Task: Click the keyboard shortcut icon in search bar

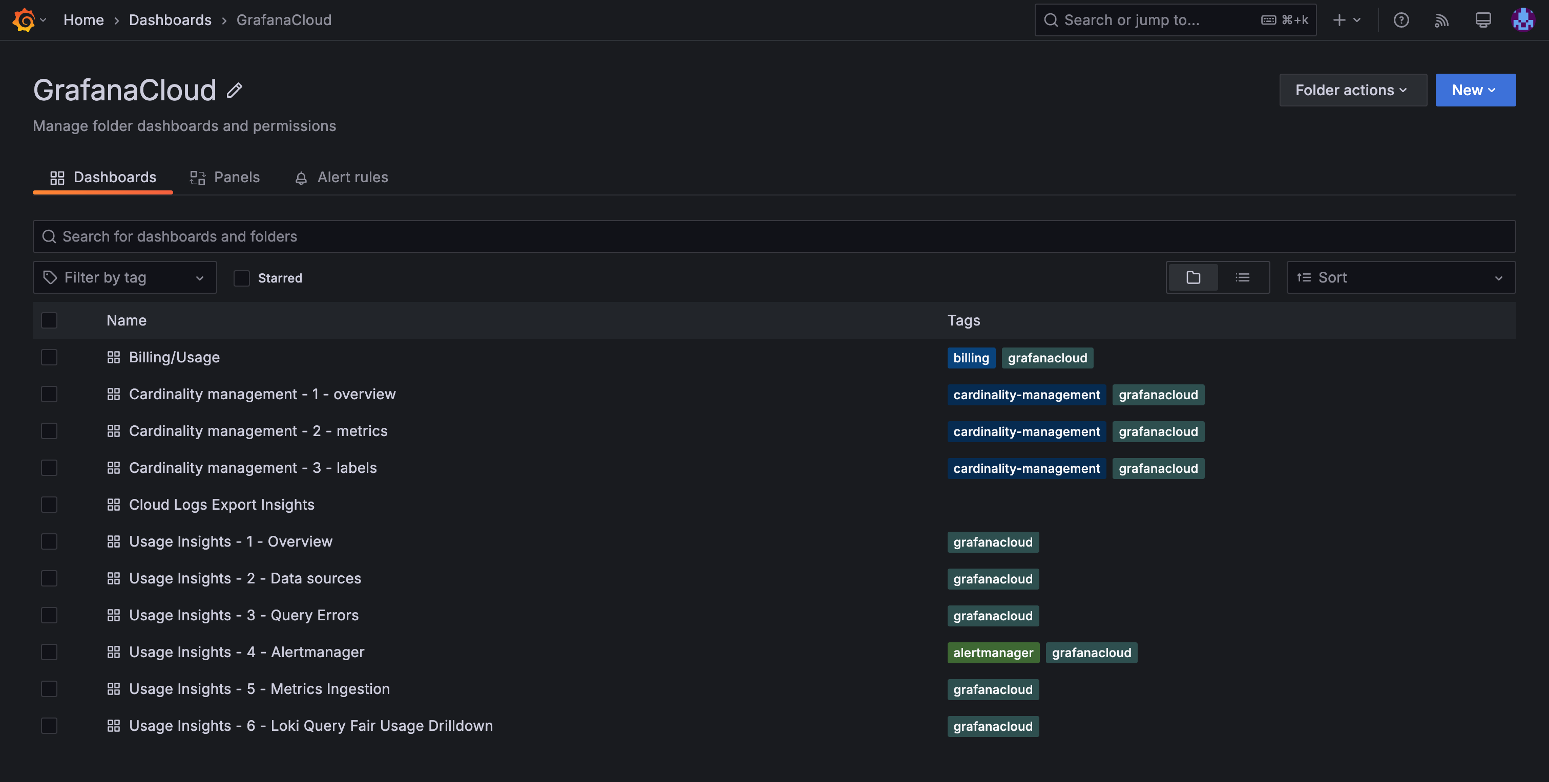Action: coord(1268,20)
